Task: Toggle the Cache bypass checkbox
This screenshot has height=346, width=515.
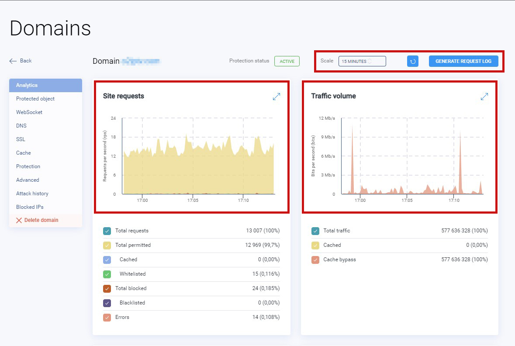Action: 315,260
